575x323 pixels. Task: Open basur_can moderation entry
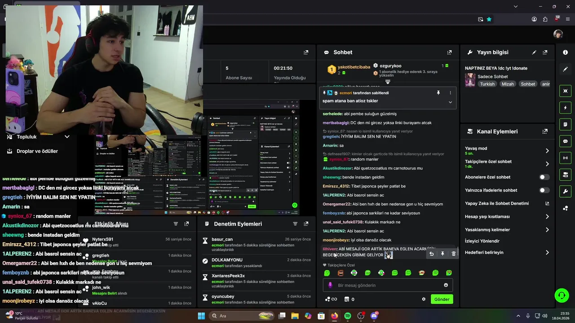[x=256, y=245]
